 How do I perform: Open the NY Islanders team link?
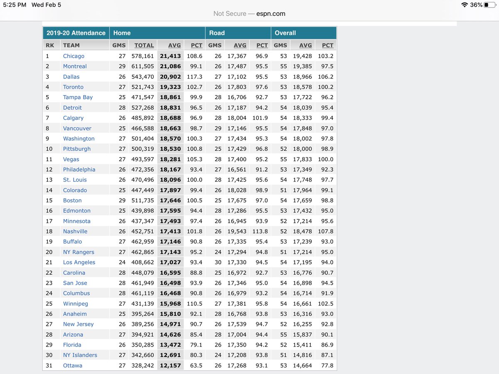click(x=80, y=355)
